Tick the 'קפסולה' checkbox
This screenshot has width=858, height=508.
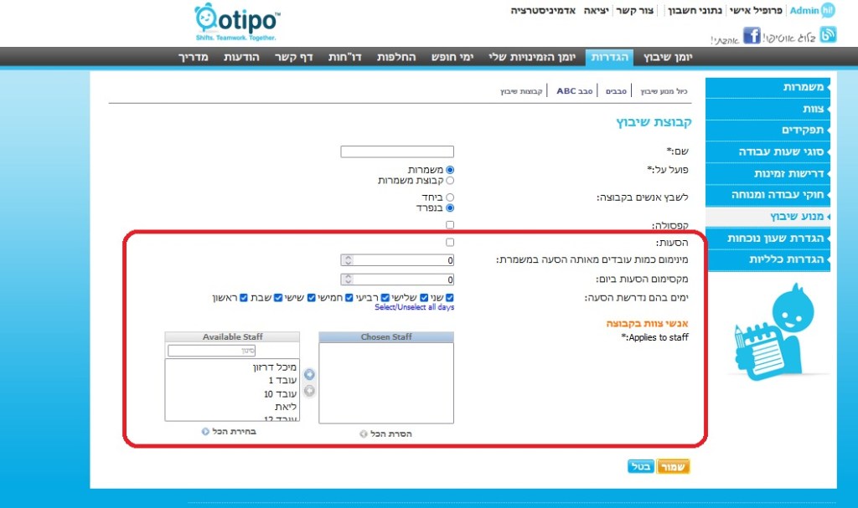point(450,224)
